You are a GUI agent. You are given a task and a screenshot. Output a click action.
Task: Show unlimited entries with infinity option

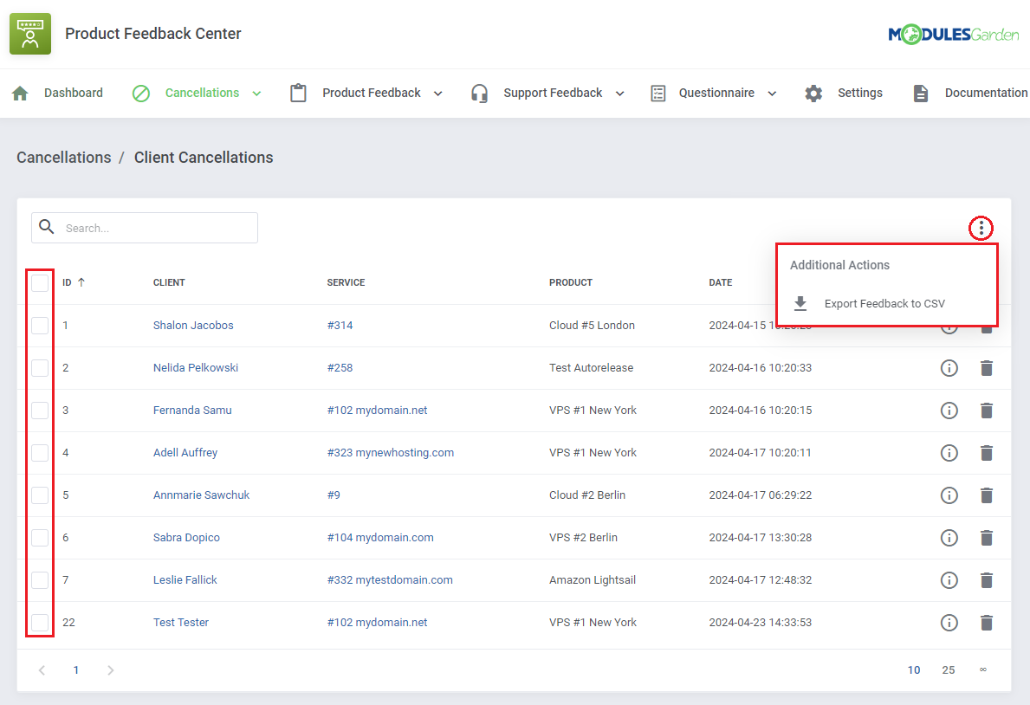(x=982, y=669)
